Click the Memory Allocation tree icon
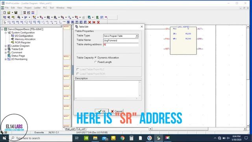This screenshot has width=252, height=142. point(13,39)
